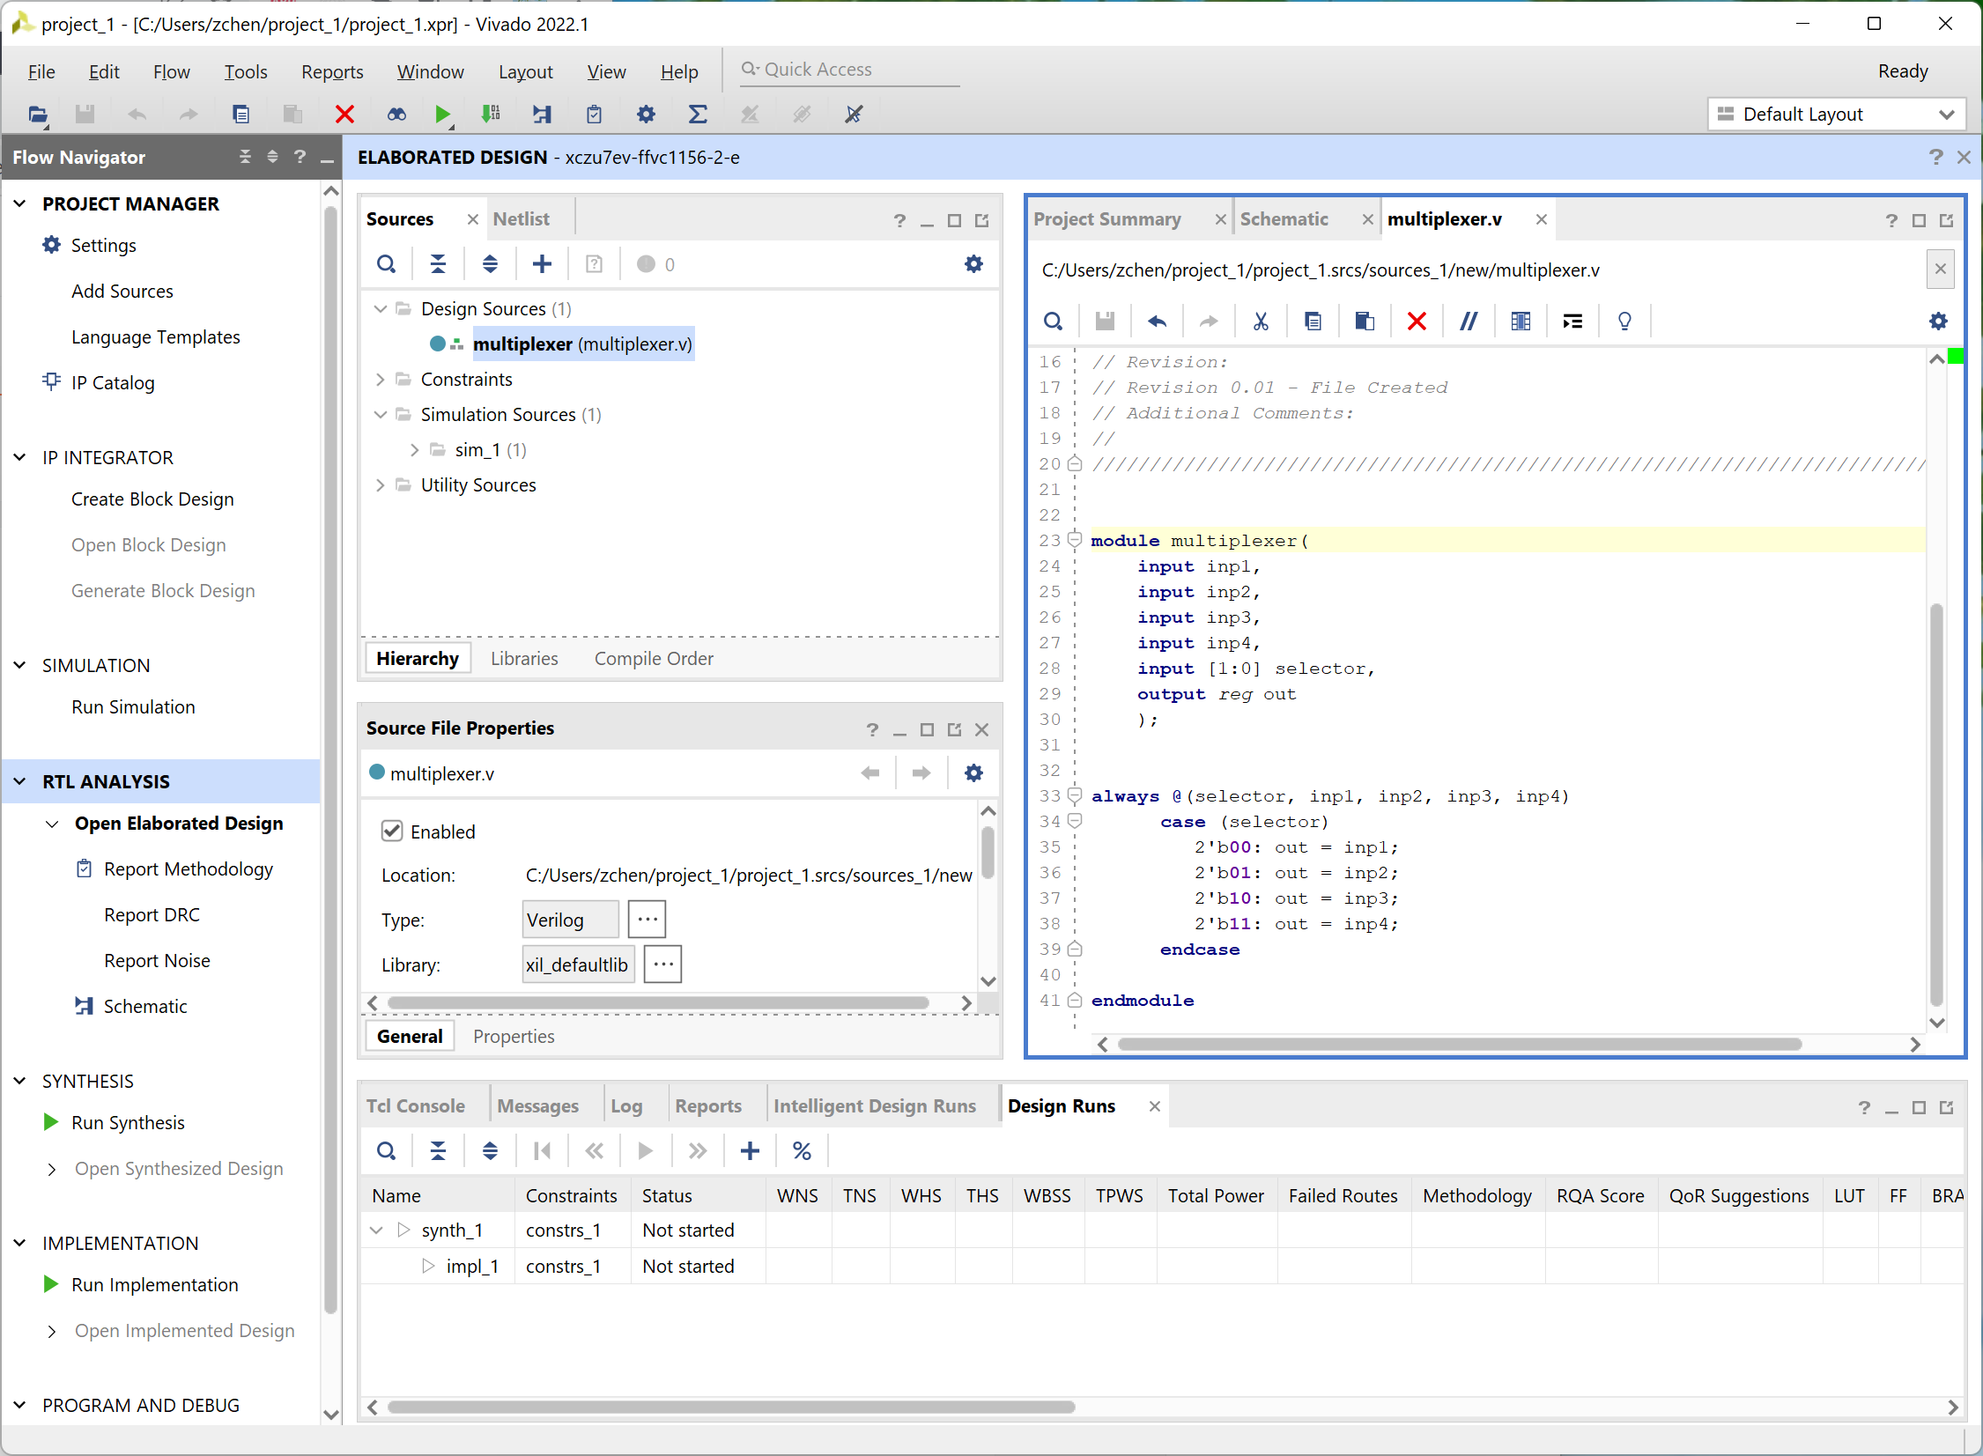Open the Sources panel settings gear
Screen dimensions: 1983x1456
click(973, 264)
